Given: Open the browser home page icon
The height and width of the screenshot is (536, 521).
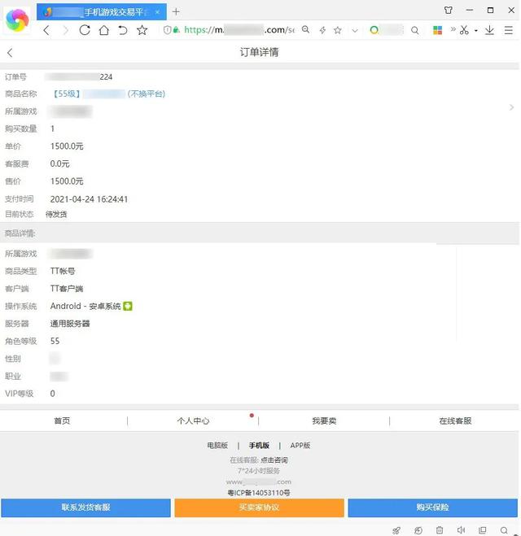Looking at the screenshot, I should [103, 30].
